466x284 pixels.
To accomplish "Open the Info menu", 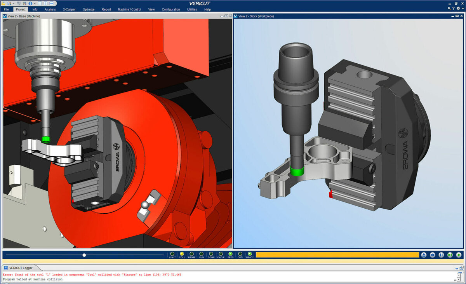I will pyautogui.click(x=35, y=9).
